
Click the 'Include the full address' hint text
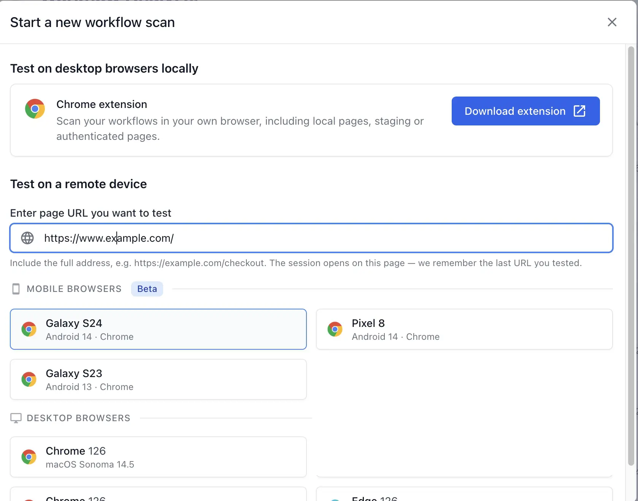point(296,263)
